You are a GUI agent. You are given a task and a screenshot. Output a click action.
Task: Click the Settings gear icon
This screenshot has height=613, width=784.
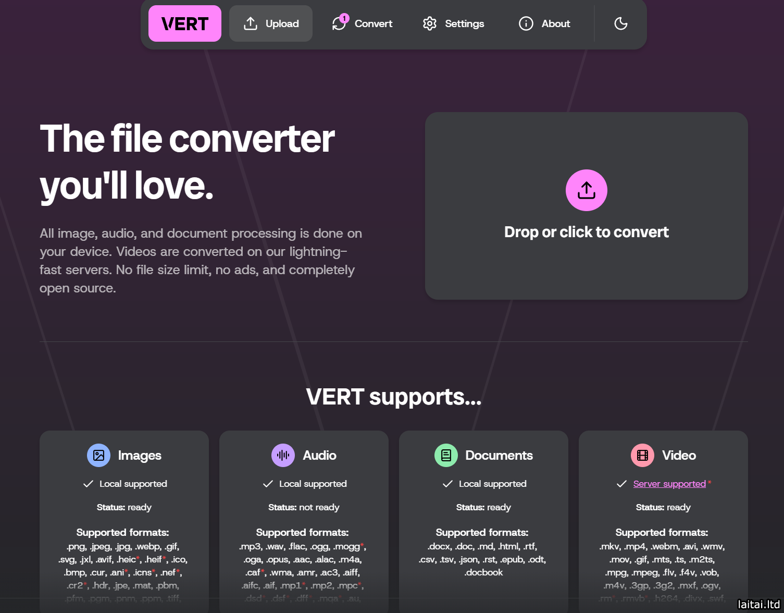coord(430,23)
